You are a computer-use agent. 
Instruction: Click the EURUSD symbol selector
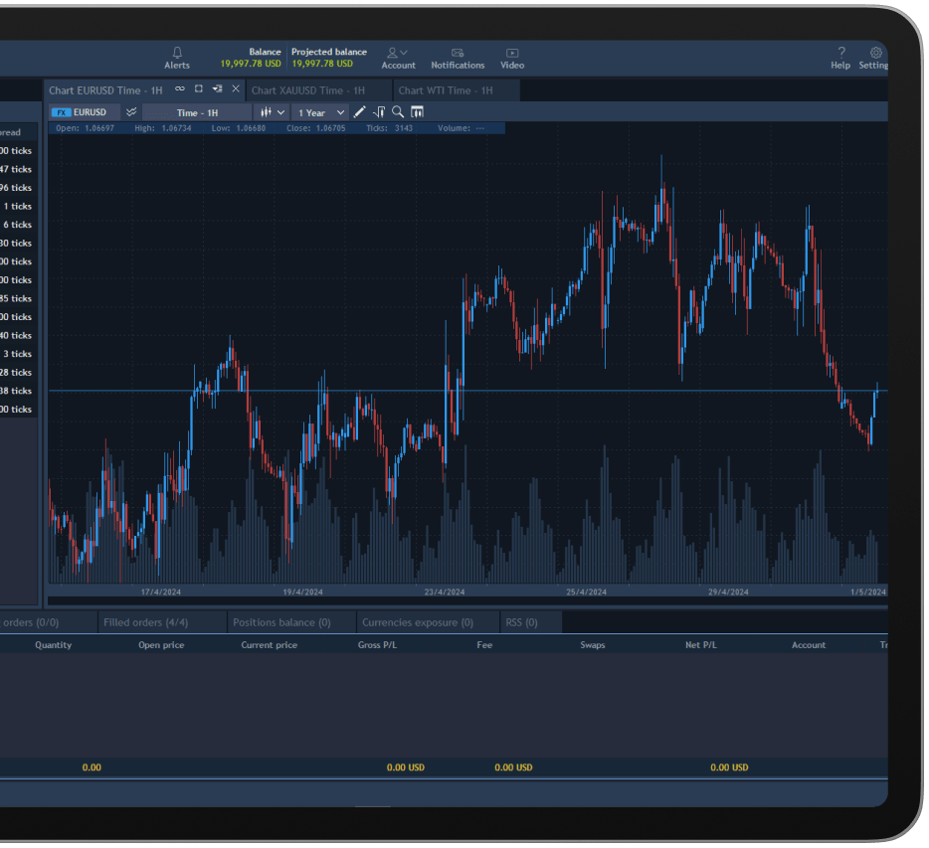pos(85,112)
